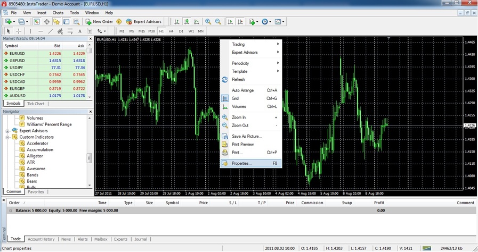Viewport: 478px width, 252px height.
Task: Expand the Expert Advisors tree node
Action: pyautogui.click(x=8, y=131)
